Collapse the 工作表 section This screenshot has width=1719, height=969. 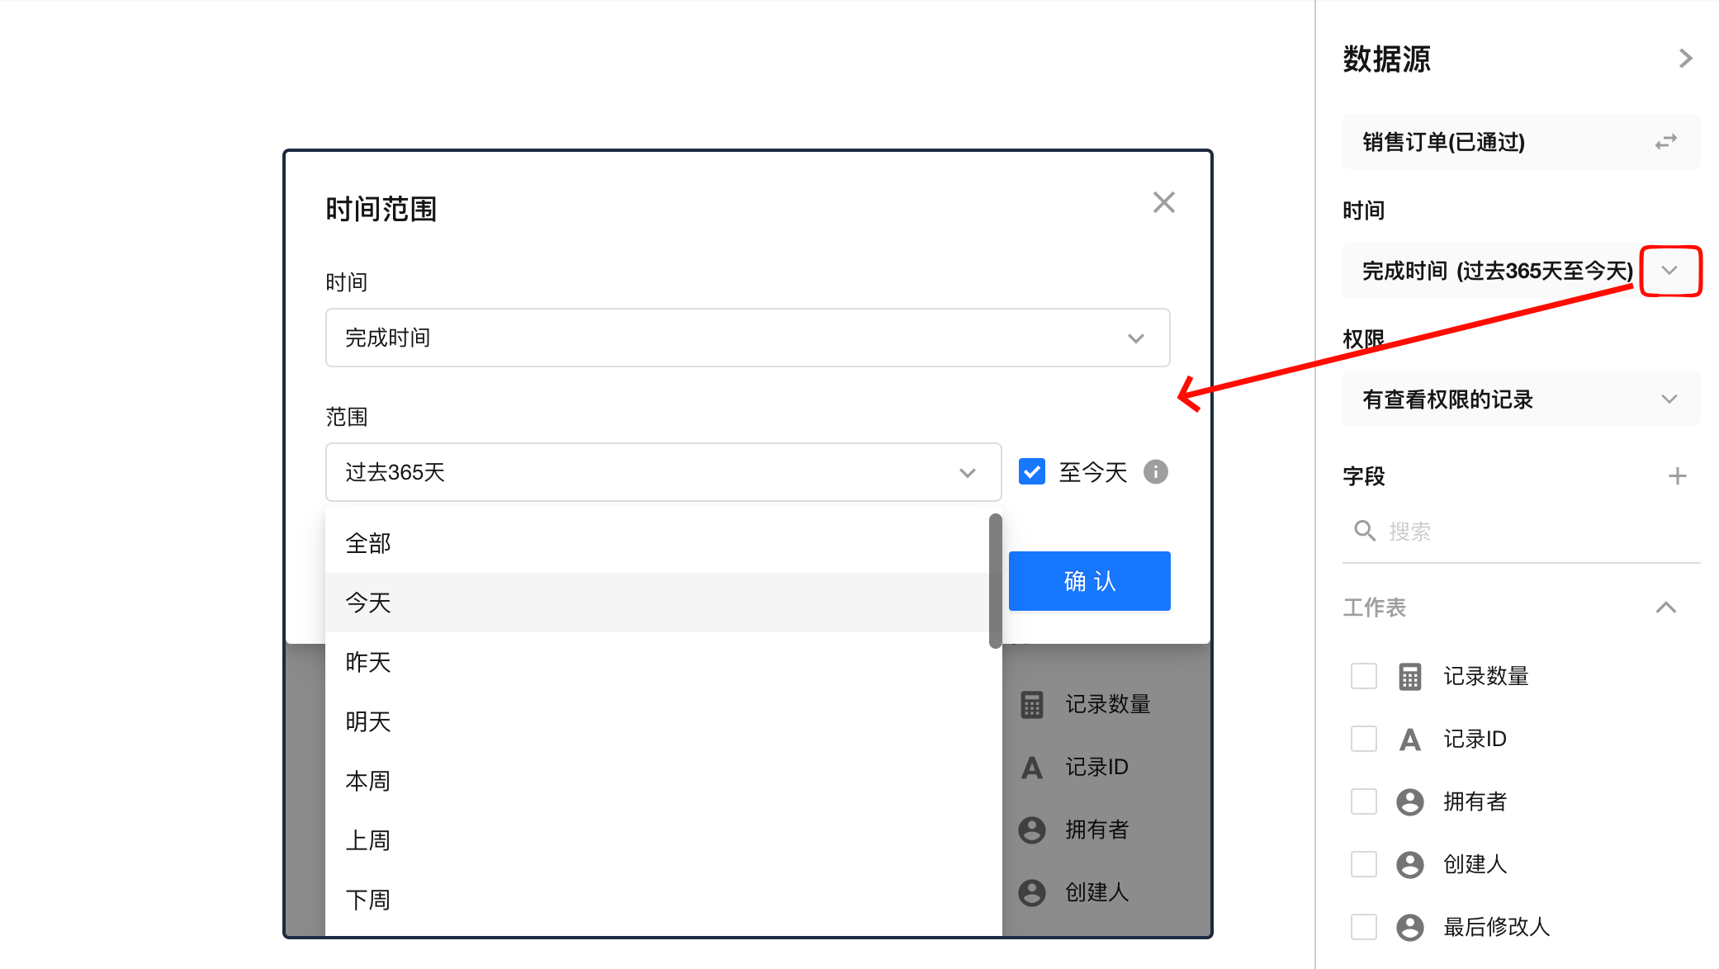pyautogui.click(x=1665, y=607)
